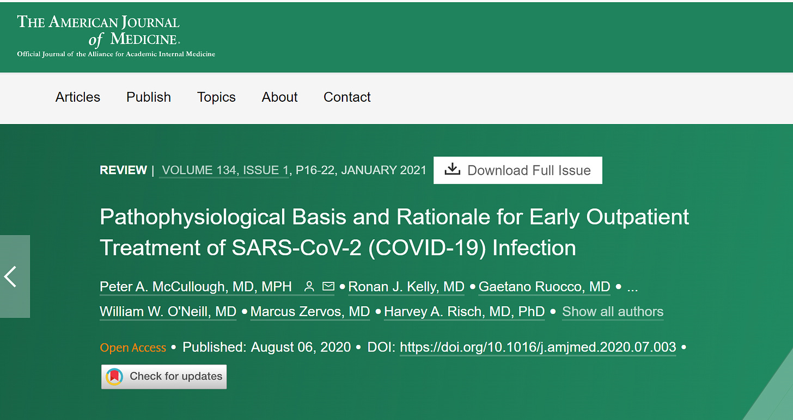Click Official Journal of the Alliance tagline
The width and height of the screenshot is (793, 420).
click(x=116, y=54)
